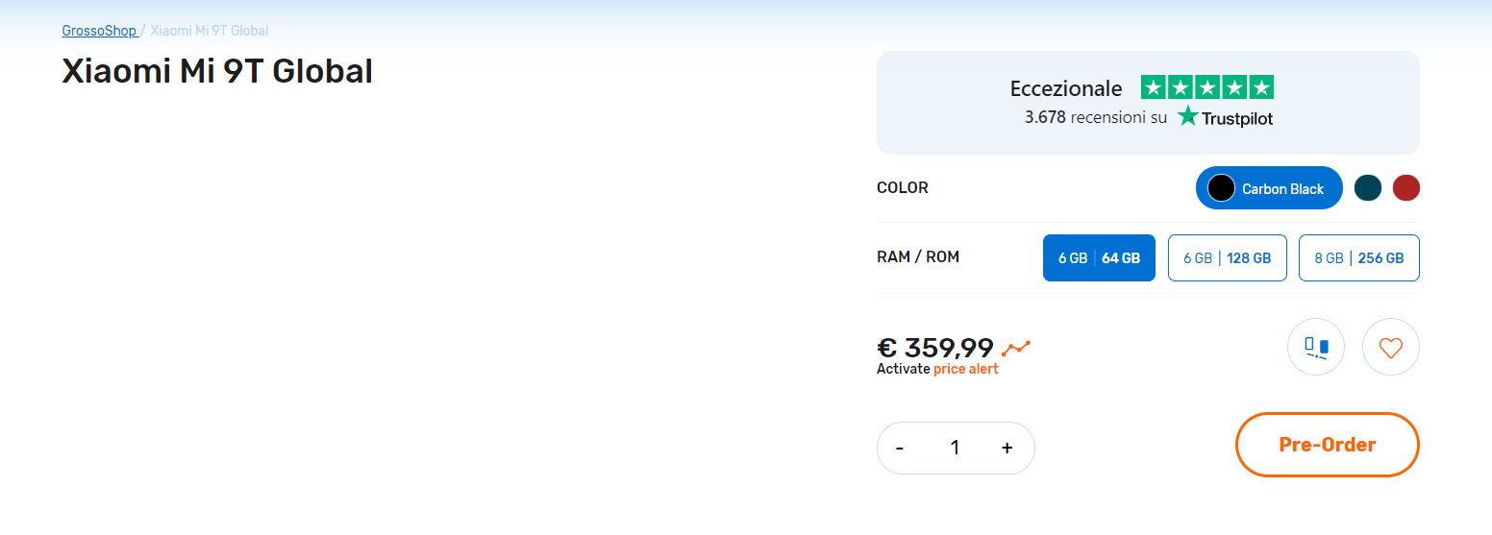
Task: Choose the red color swatch
Action: pos(1405,188)
